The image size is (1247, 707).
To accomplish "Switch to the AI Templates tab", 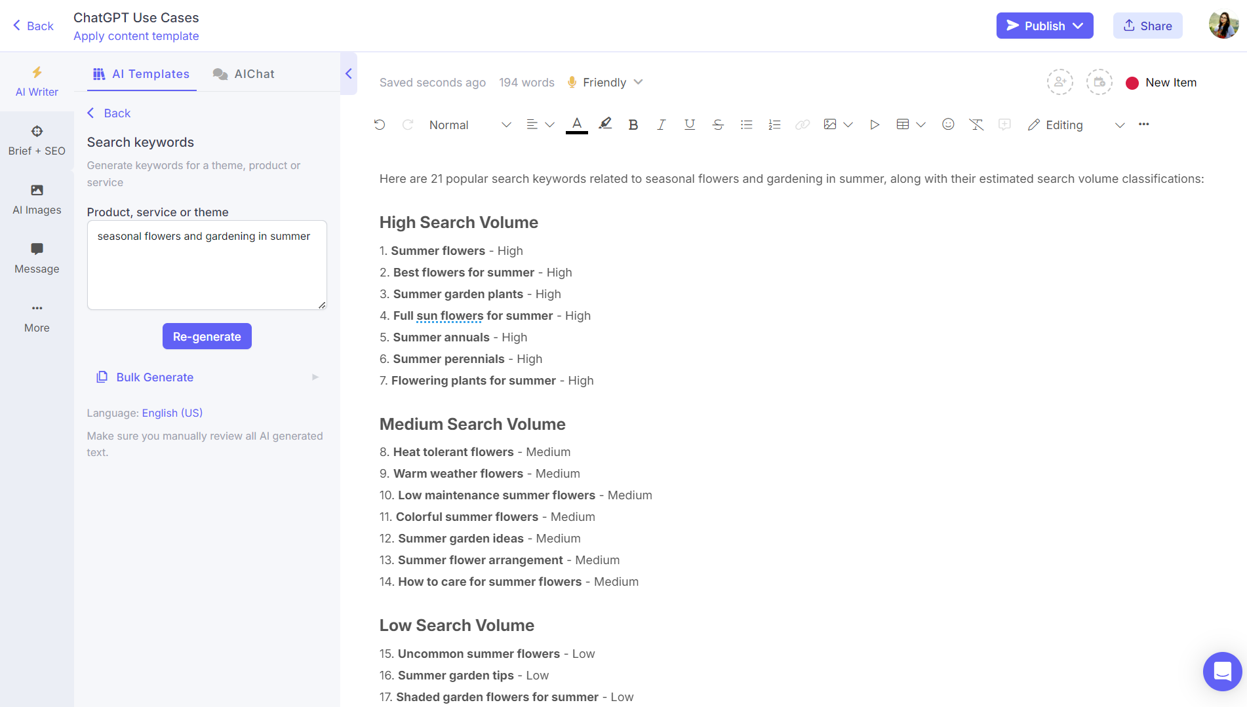I will pyautogui.click(x=141, y=73).
